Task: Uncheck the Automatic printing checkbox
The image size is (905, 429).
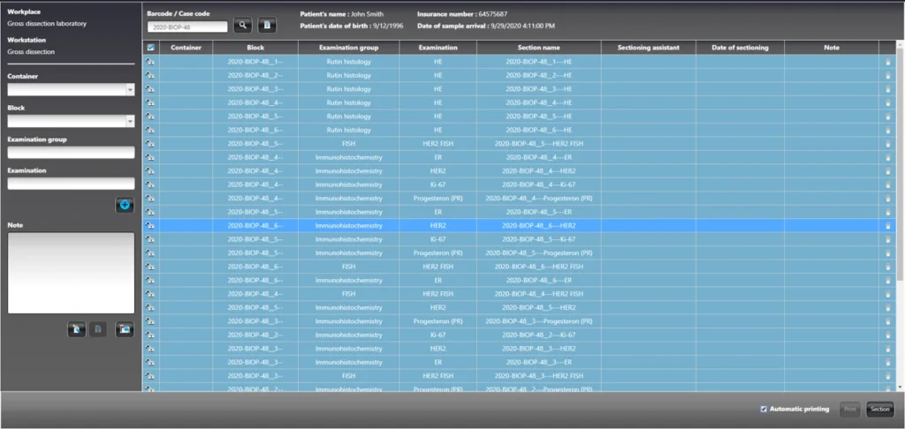Action: [764, 410]
